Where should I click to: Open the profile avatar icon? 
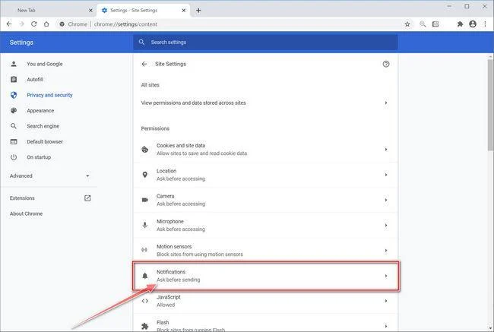(x=473, y=24)
